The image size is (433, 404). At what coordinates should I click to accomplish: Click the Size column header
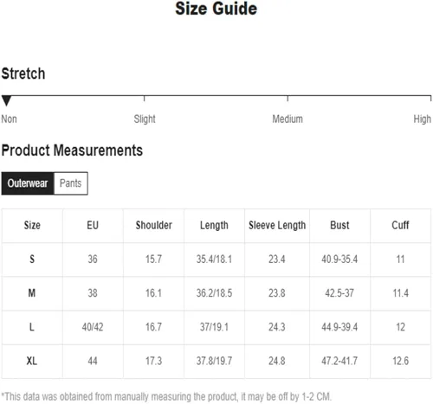pyautogui.click(x=32, y=225)
